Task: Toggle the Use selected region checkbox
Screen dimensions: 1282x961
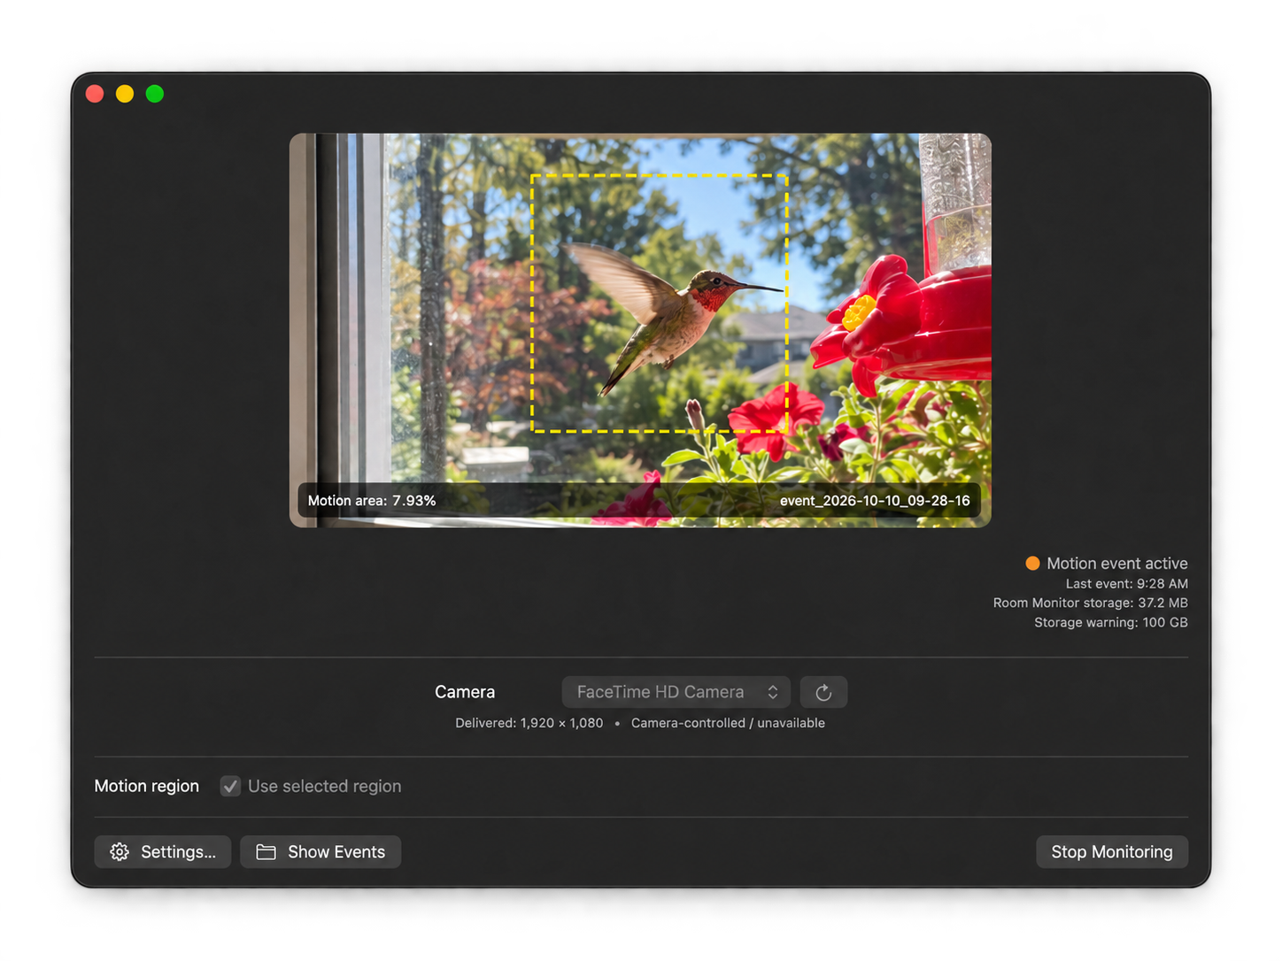Action: (x=230, y=786)
